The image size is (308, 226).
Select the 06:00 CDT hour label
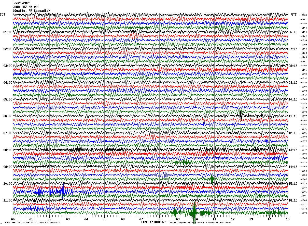click(8, 116)
